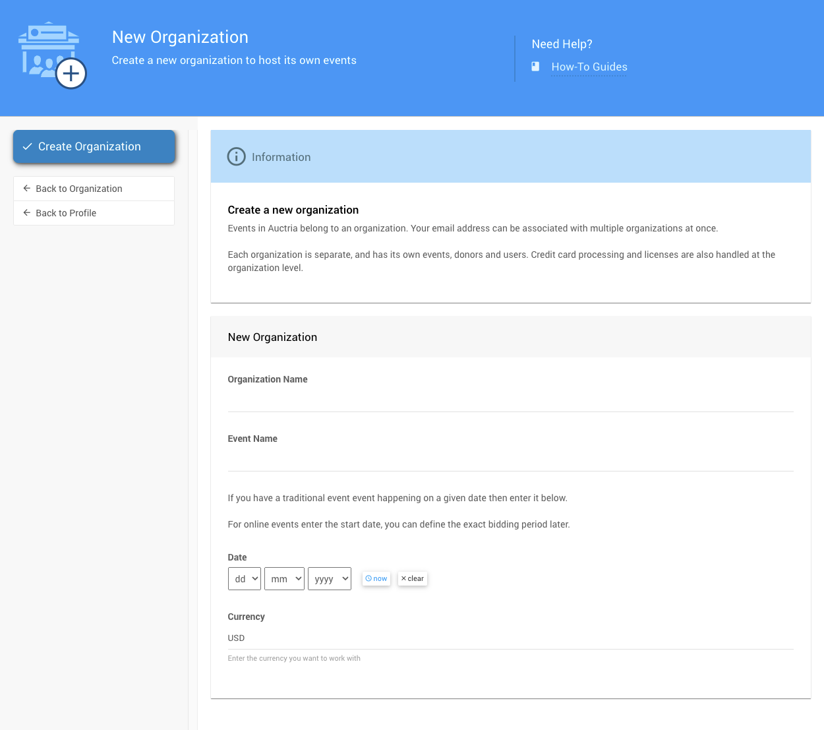The image size is (824, 730).
Task: Click the left arrow icon beside Back to Profile
Action: click(27, 213)
